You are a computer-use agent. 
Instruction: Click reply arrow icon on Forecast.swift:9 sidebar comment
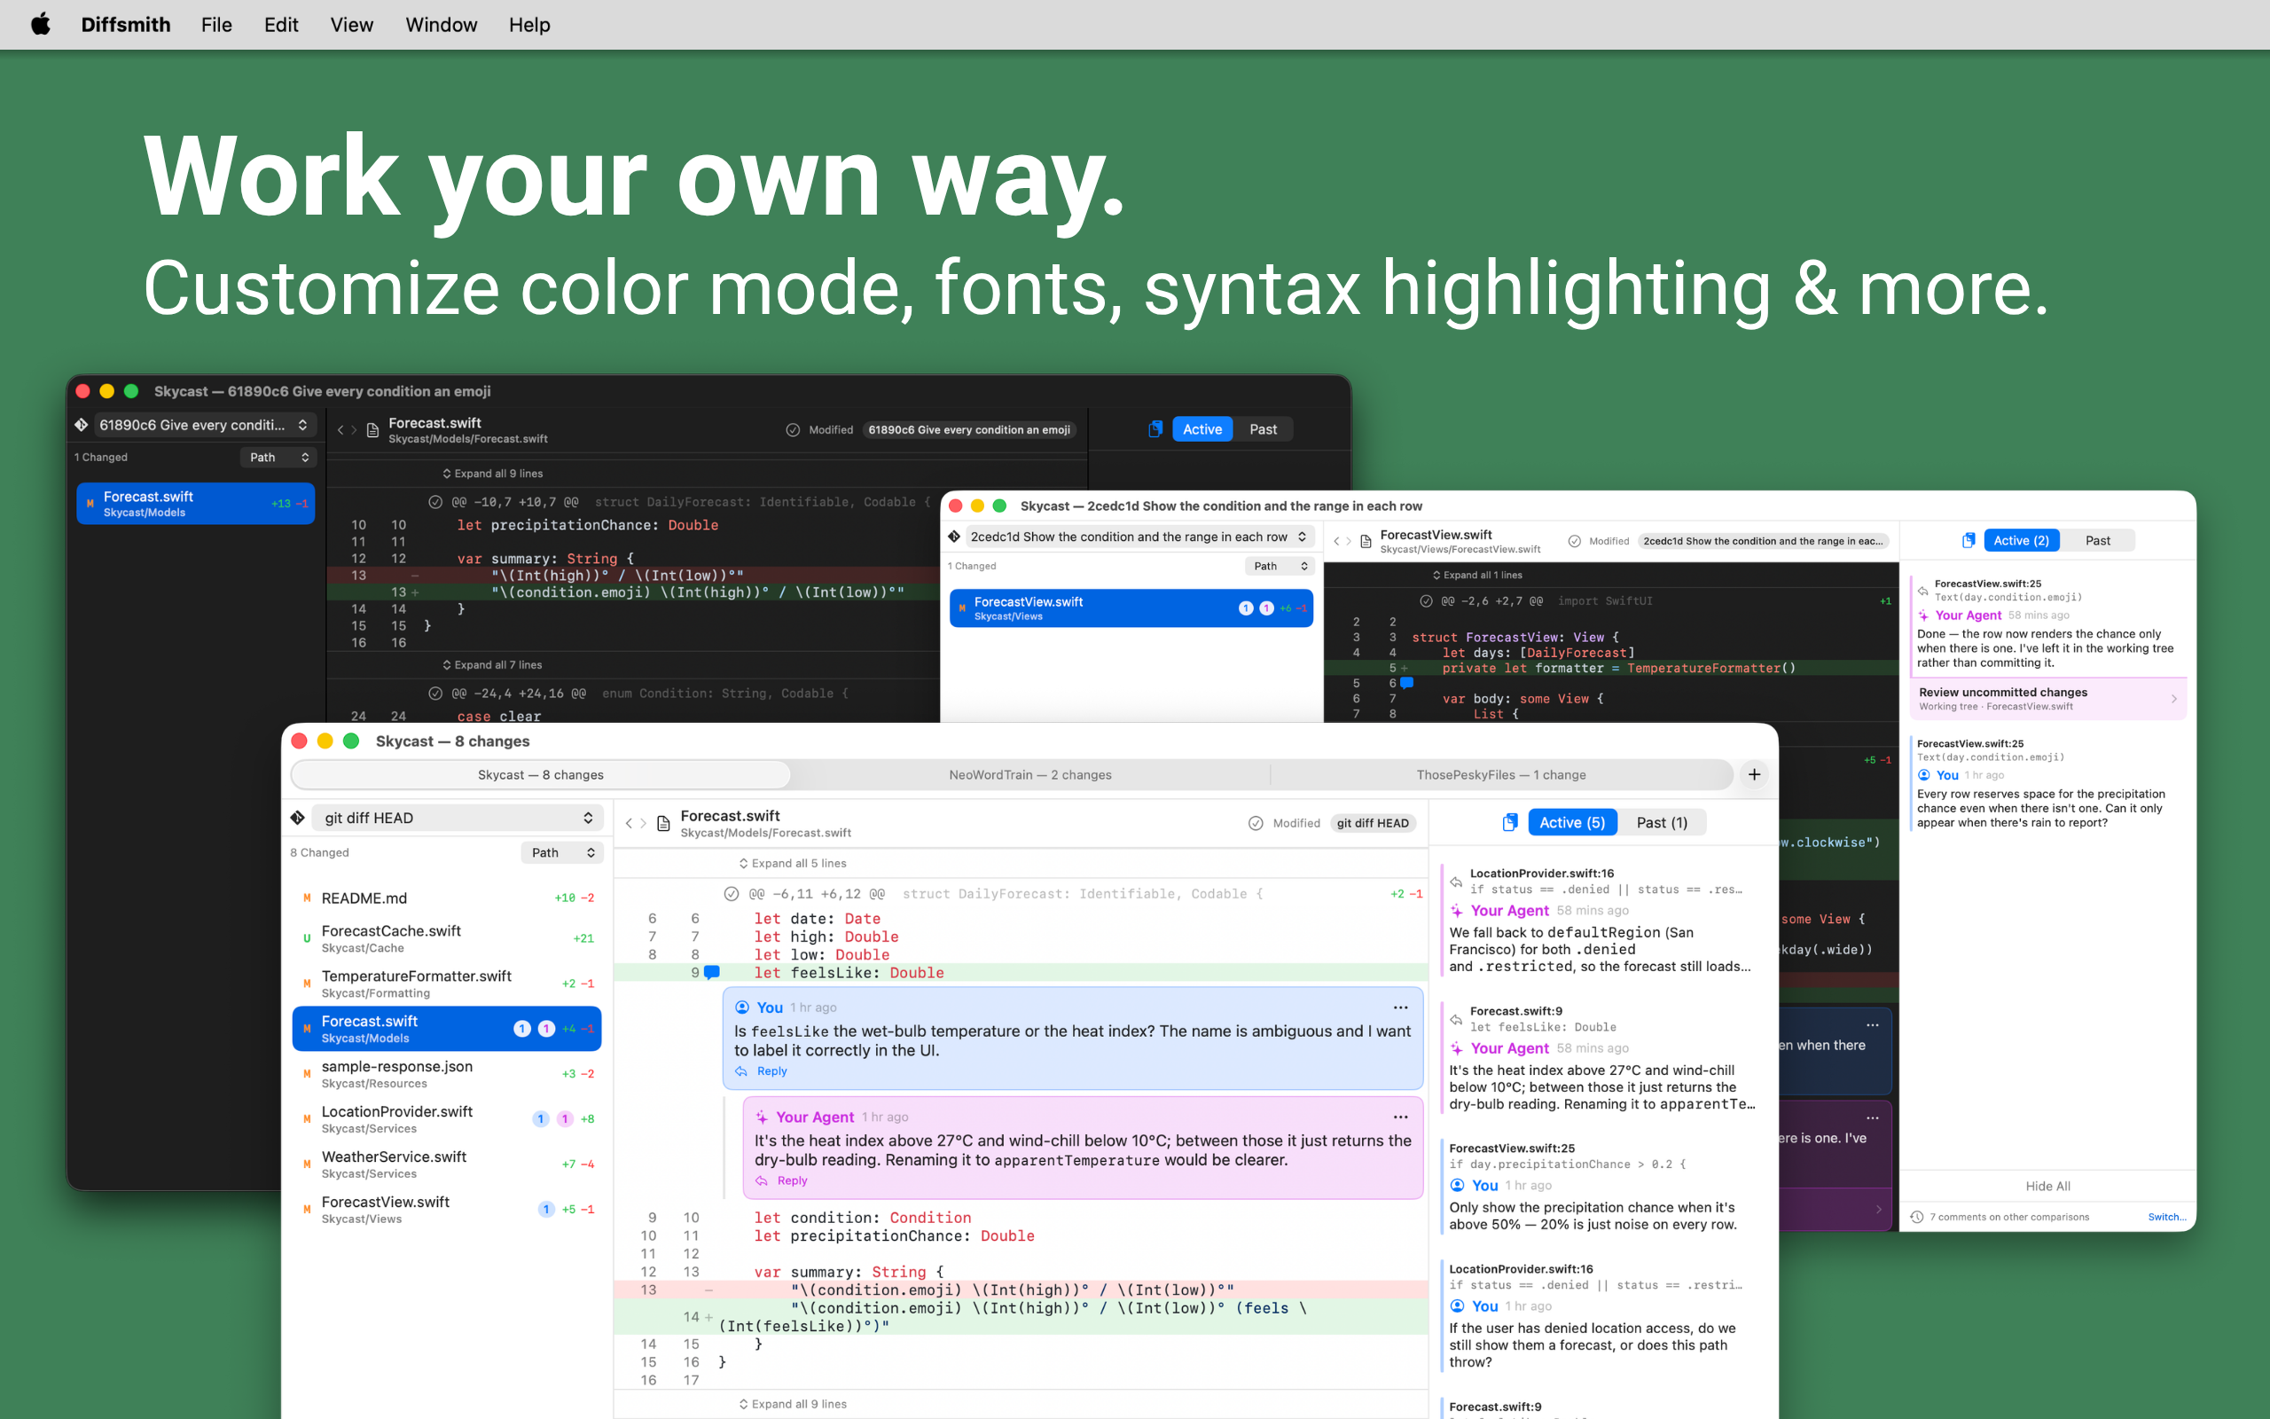click(x=1456, y=1018)
